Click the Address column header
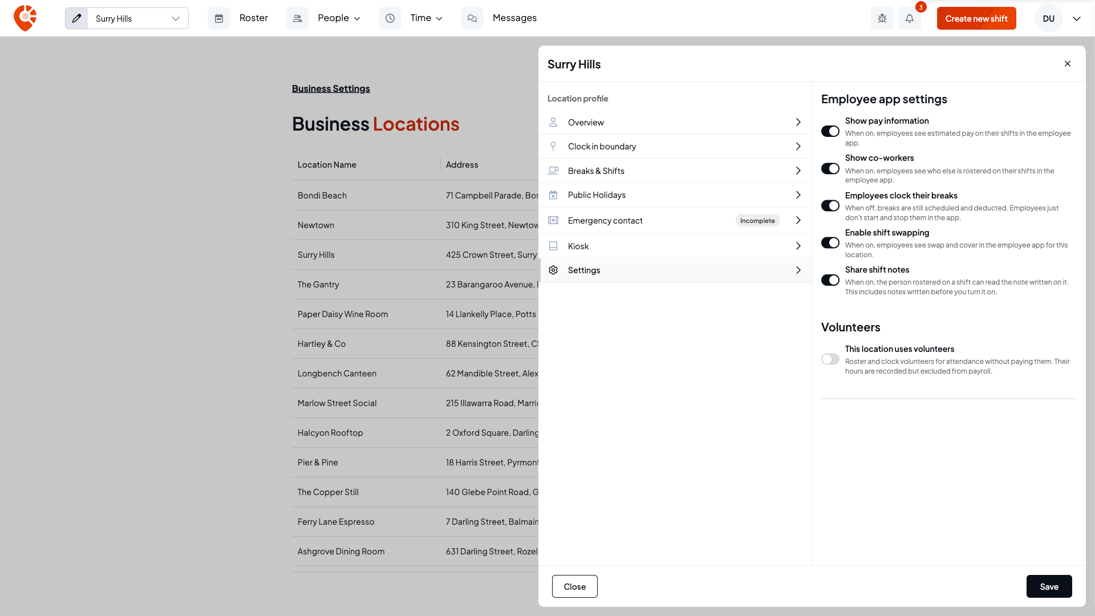Image resolution: width=1095 pixels, height=616 pixels. 462,165
